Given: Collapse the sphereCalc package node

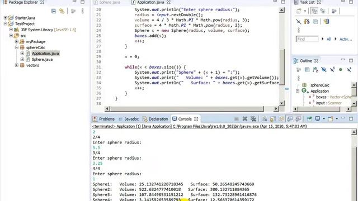Looking at the screenshot, I should tap(17, 47).
